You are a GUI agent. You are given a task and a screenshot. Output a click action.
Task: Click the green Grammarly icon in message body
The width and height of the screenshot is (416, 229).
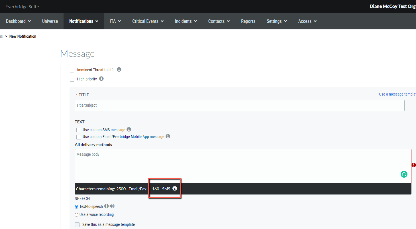pyautogui.click(x=404, y=174)
